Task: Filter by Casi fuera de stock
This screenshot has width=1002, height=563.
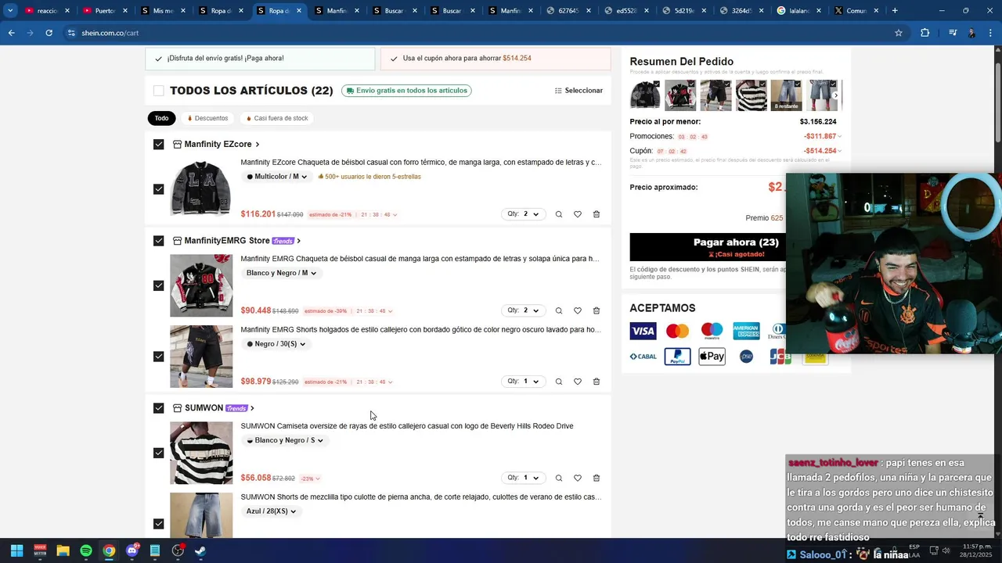Action: click(277, 118)
